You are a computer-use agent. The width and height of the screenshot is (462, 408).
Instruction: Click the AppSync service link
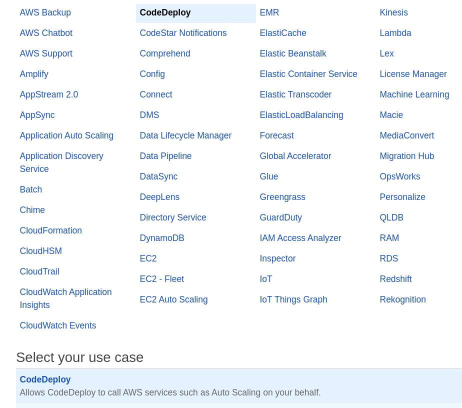37,115
